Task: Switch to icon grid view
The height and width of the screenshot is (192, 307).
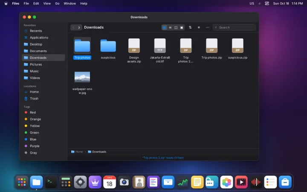Action: tap(165, 28)
